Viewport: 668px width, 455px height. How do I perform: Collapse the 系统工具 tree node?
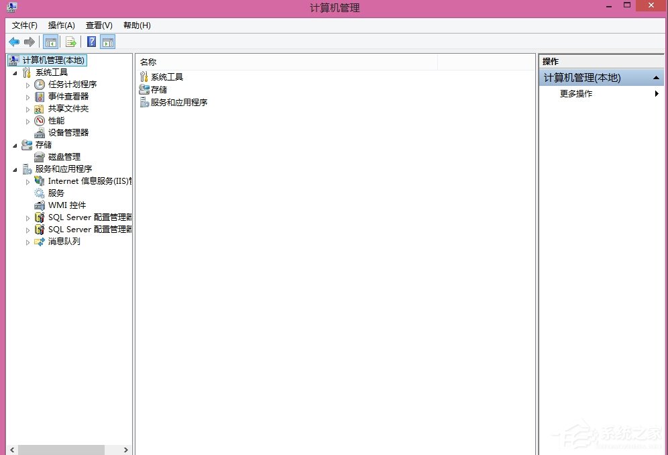16,72
